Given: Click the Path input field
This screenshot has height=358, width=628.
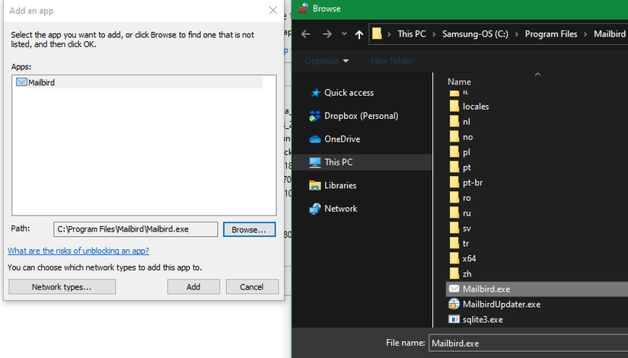Looking at the screenshot, I should click(135, 229).
